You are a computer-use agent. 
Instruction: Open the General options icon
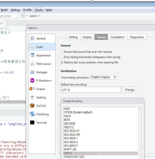[32, 38]
